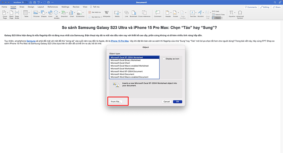Insert a Field
The image size is (283, 153).
point(215,11)
